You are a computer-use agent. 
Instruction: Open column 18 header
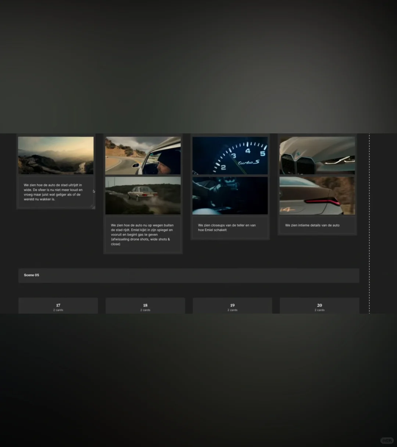145,306
